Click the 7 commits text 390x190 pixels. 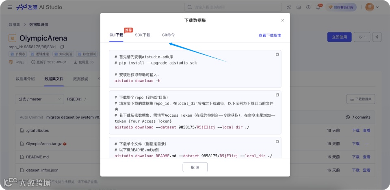(361, 117)
